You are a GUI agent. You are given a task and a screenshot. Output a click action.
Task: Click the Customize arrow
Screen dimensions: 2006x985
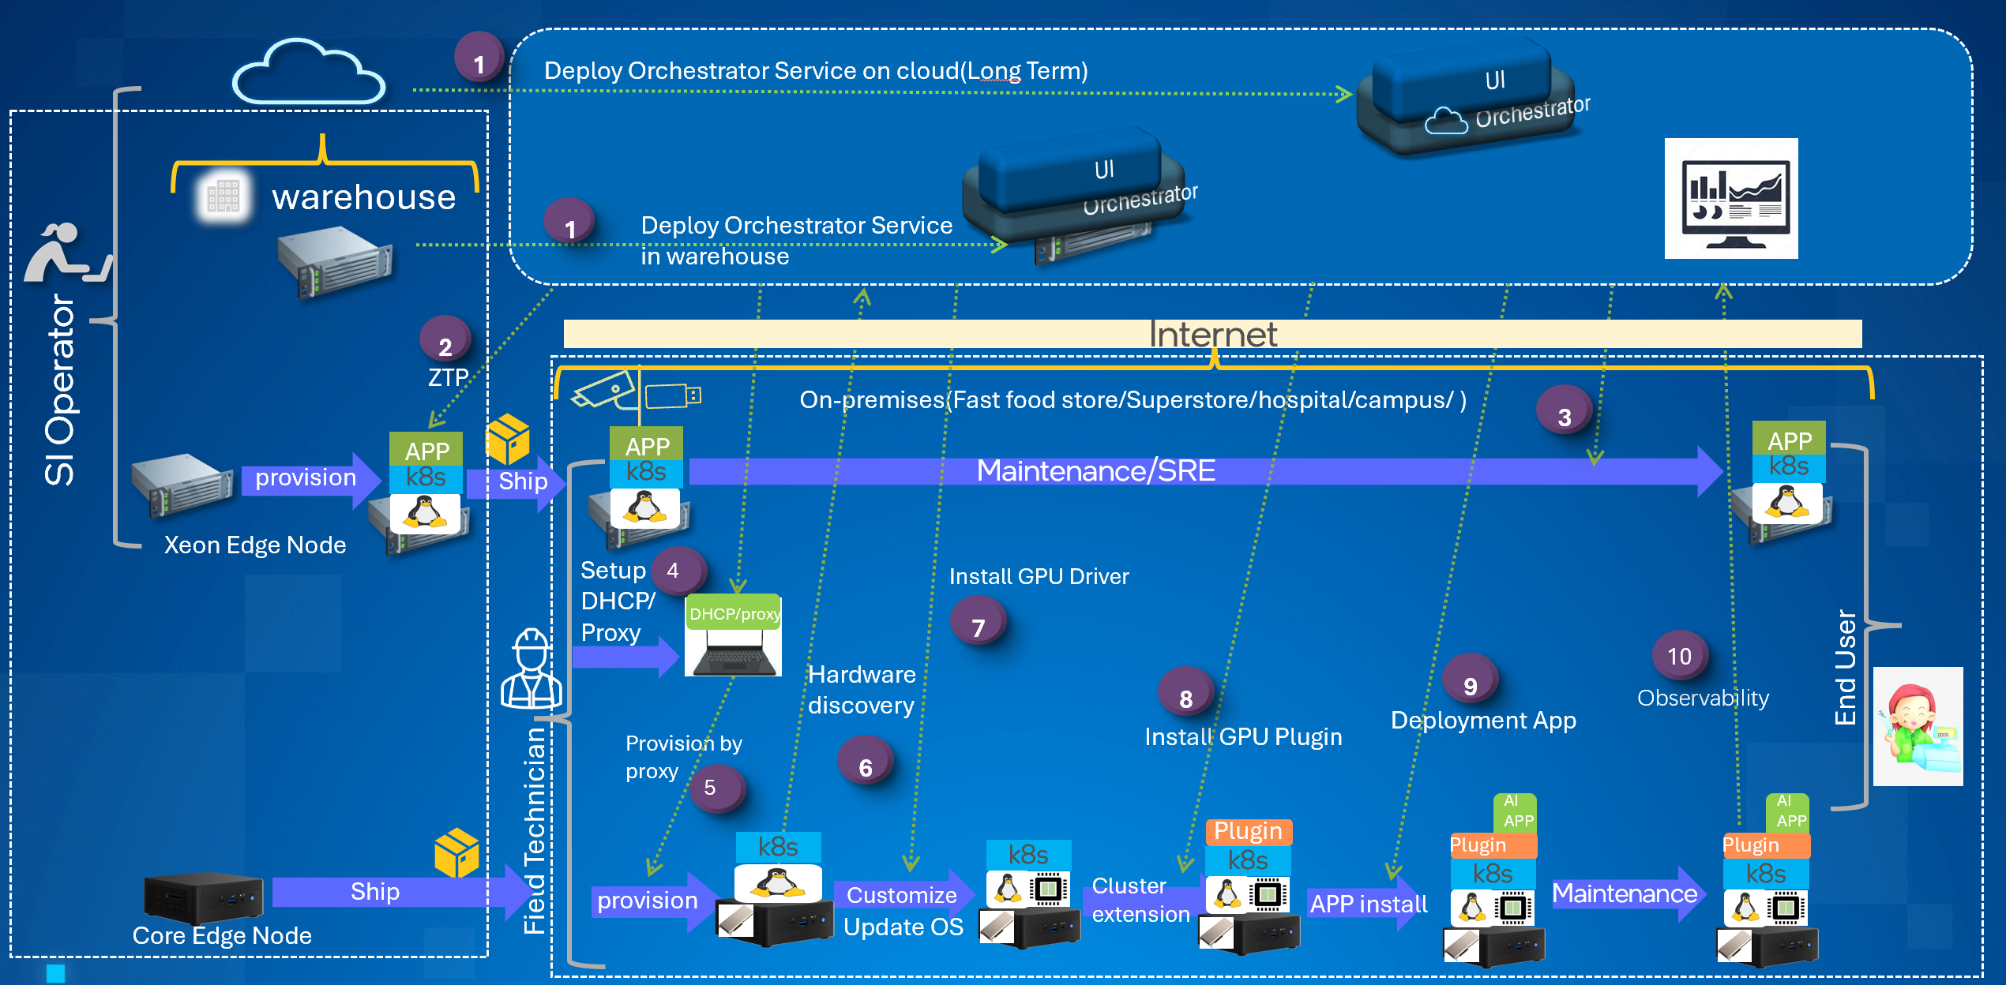(904, 896)
